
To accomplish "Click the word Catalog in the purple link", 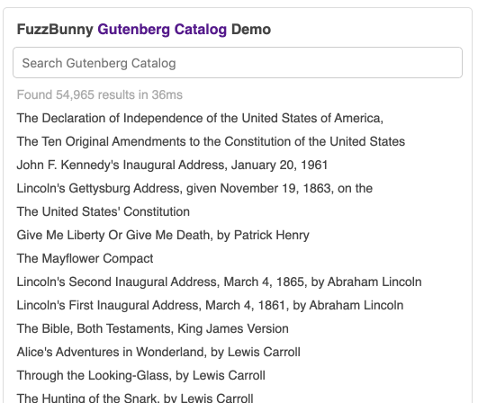I will (200, 30).
